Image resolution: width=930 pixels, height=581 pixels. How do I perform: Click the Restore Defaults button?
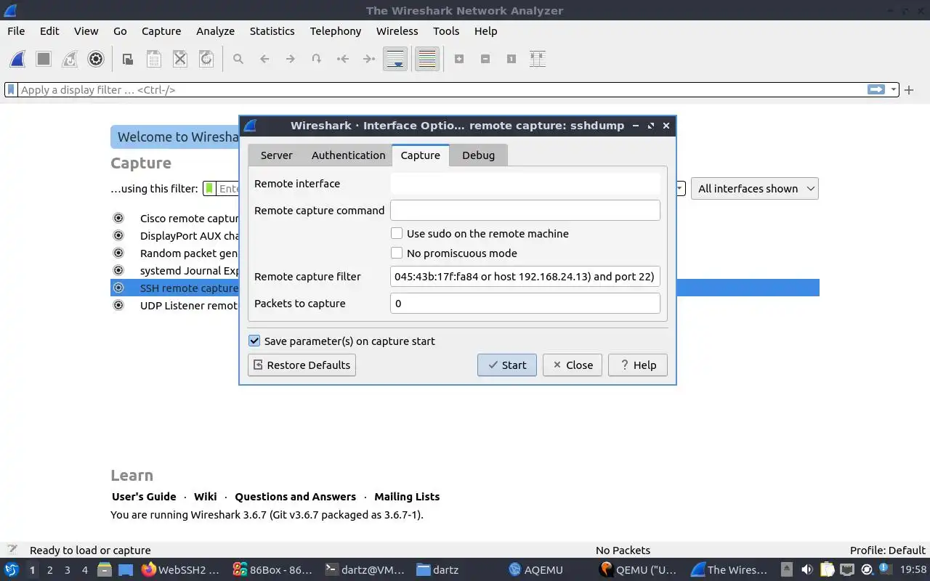(302, 365)
